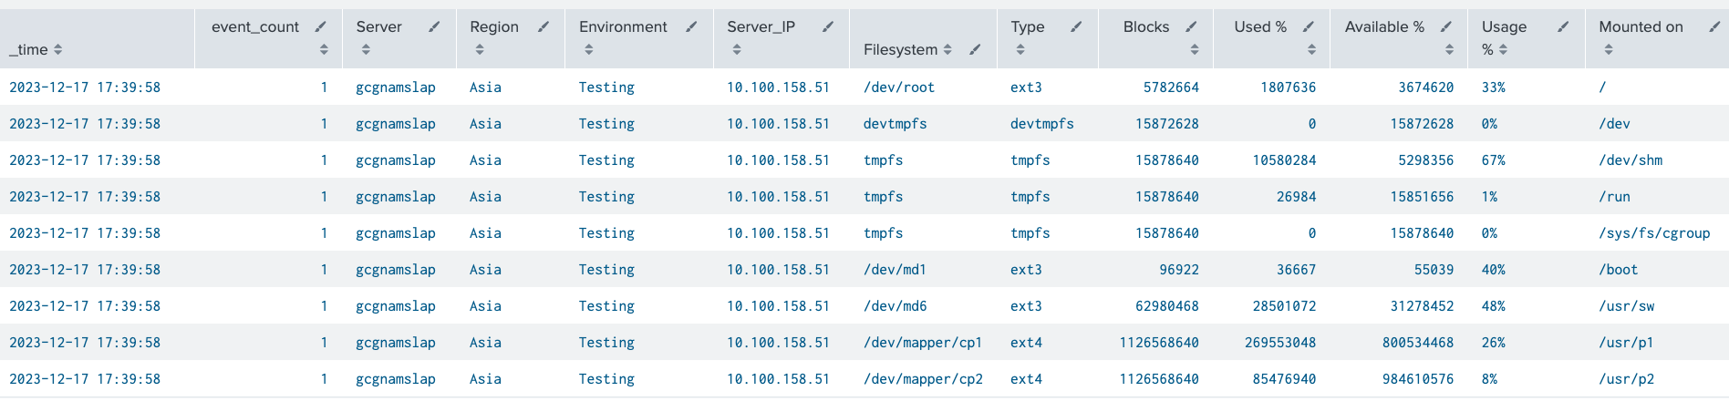Click the Available % column pencil icon

click(x=1445, y=27)
